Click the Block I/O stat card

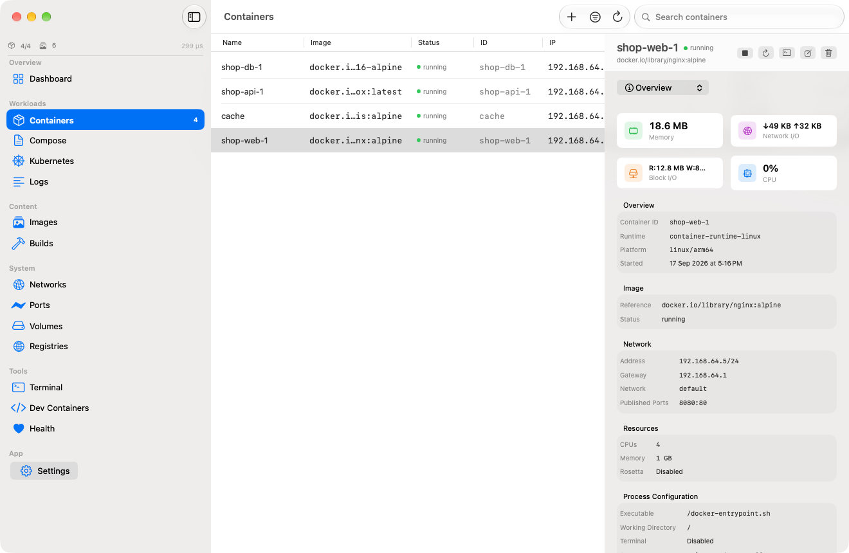(x=670, y=173)
